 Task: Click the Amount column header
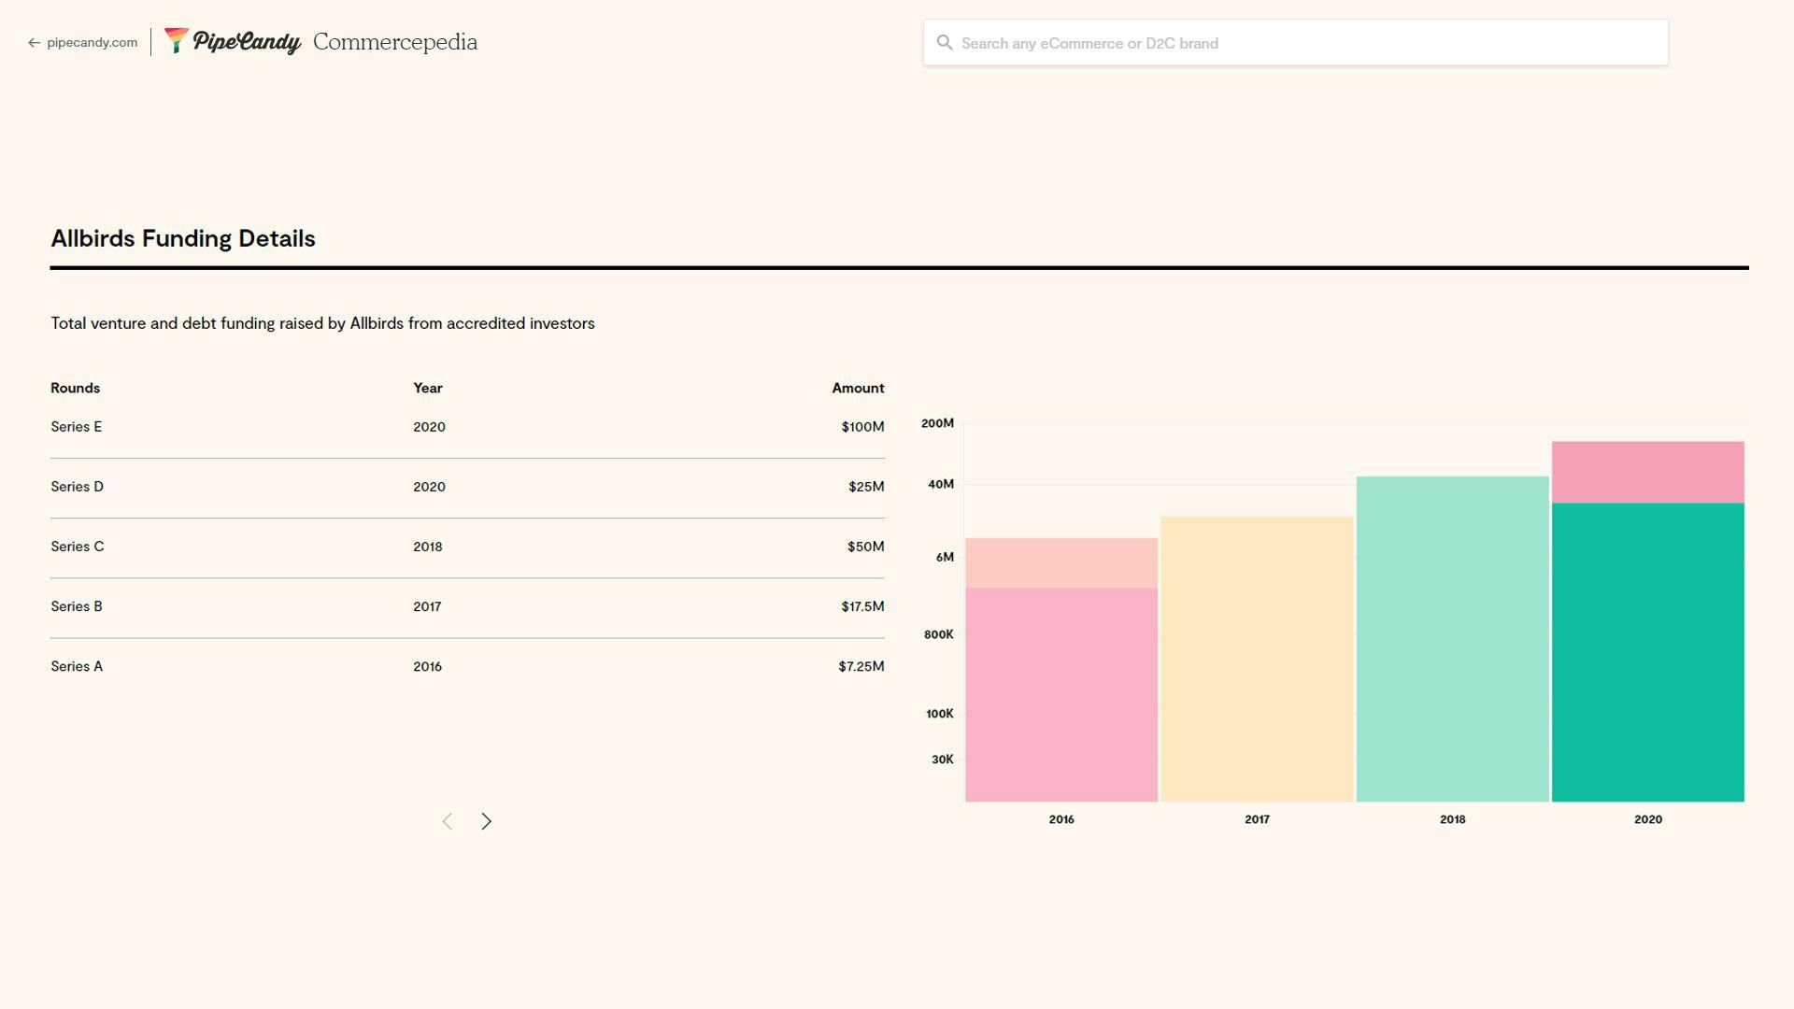[x=858, y=388]
